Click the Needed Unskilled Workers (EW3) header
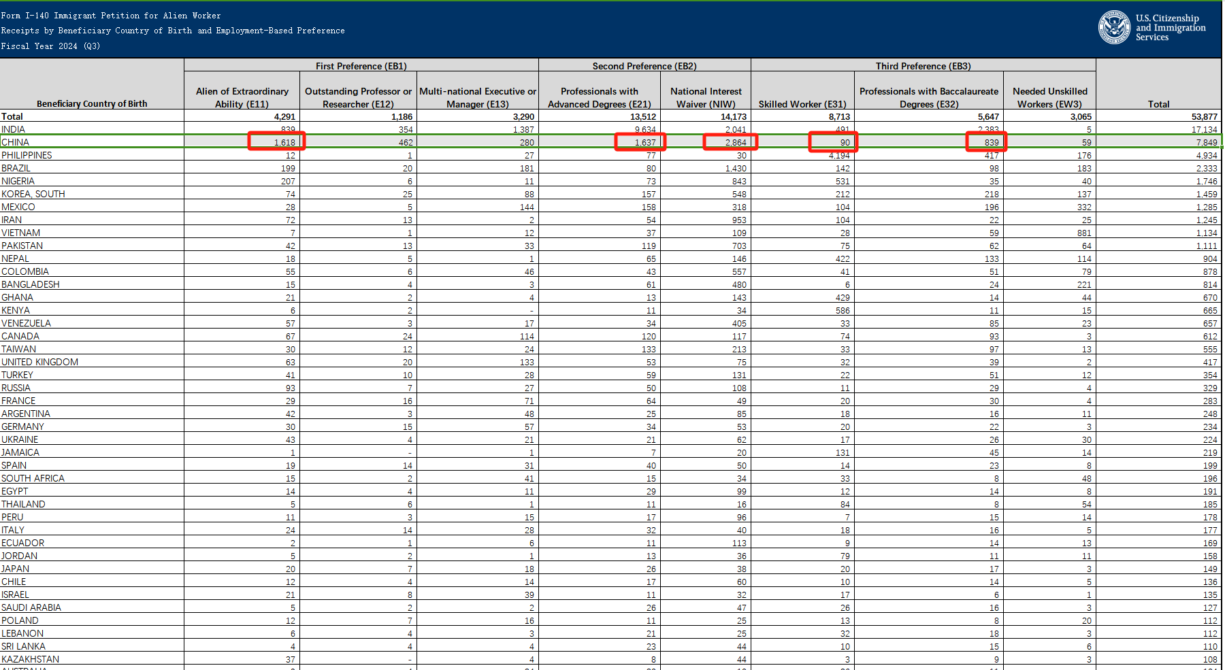 pos(1049,97)
